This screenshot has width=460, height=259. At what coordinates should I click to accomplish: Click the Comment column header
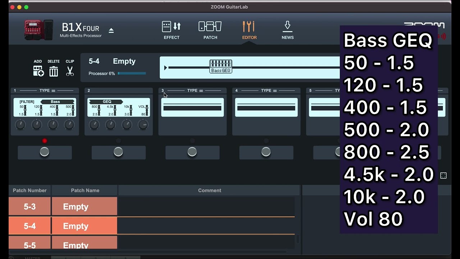coord(210,190)
